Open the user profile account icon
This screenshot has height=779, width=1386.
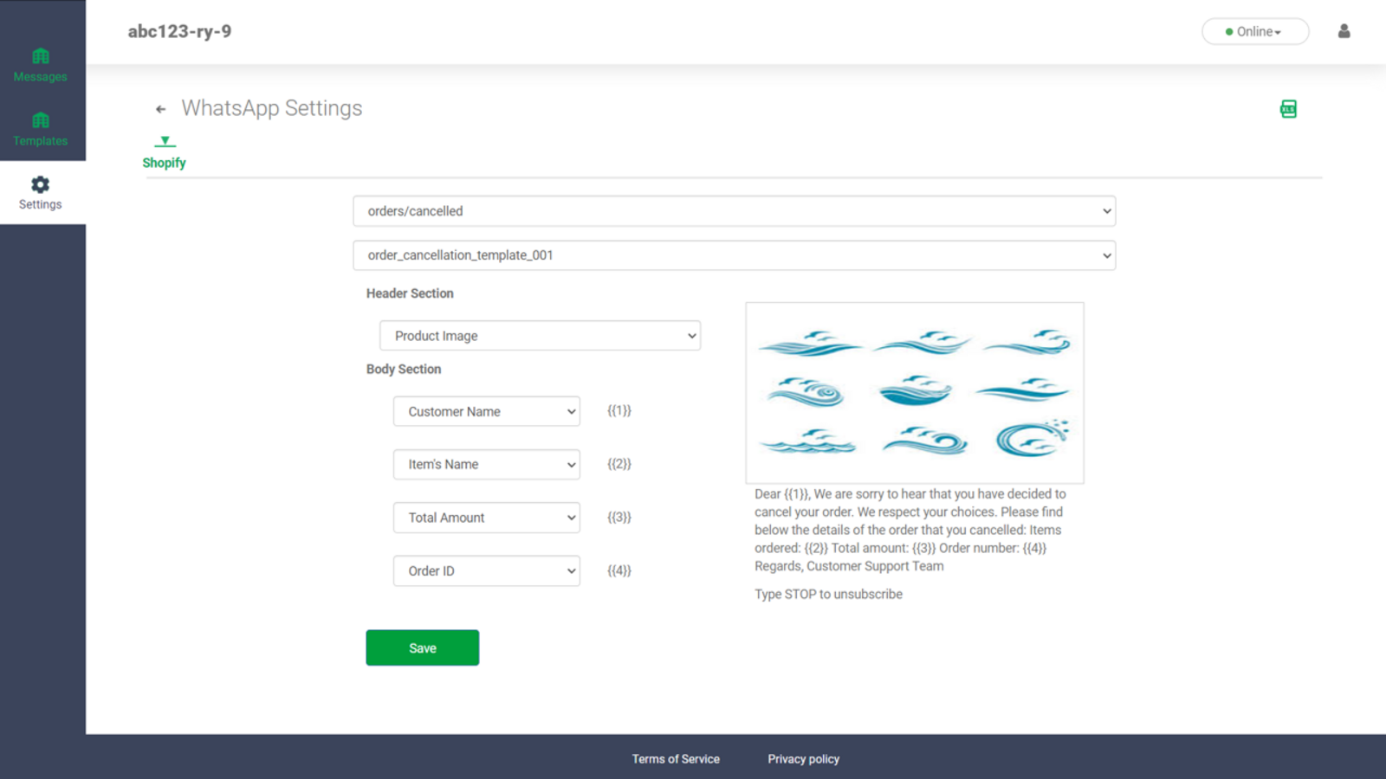tap(1344, 31)
